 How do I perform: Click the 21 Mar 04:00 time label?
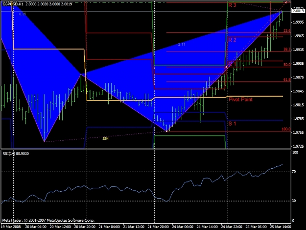(109, 227)
